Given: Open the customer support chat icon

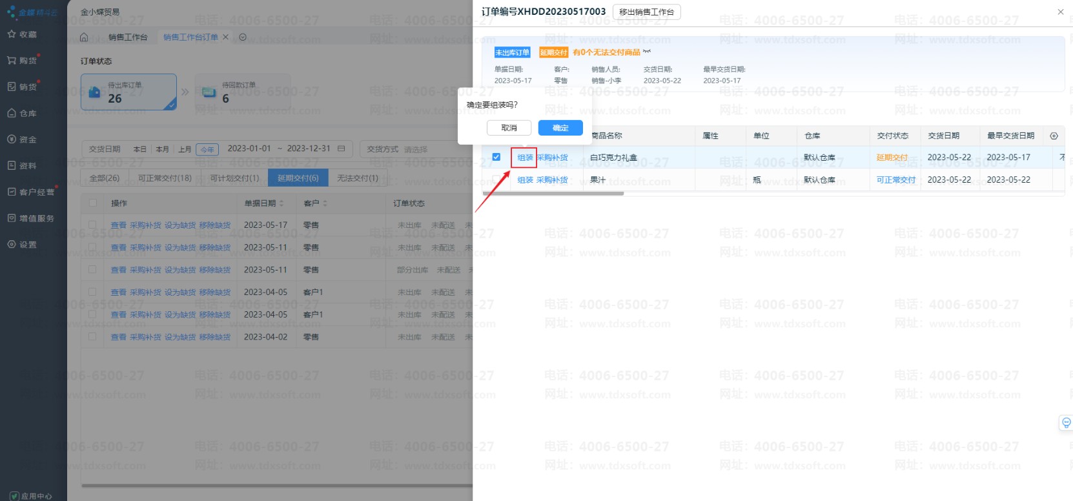Looking at the screenshot, I should click(1066, 423).
